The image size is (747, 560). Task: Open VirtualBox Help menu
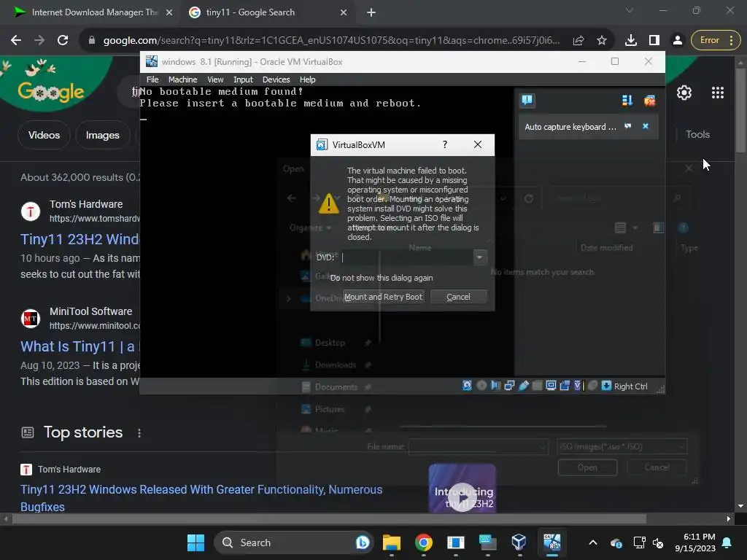[307, 79]
